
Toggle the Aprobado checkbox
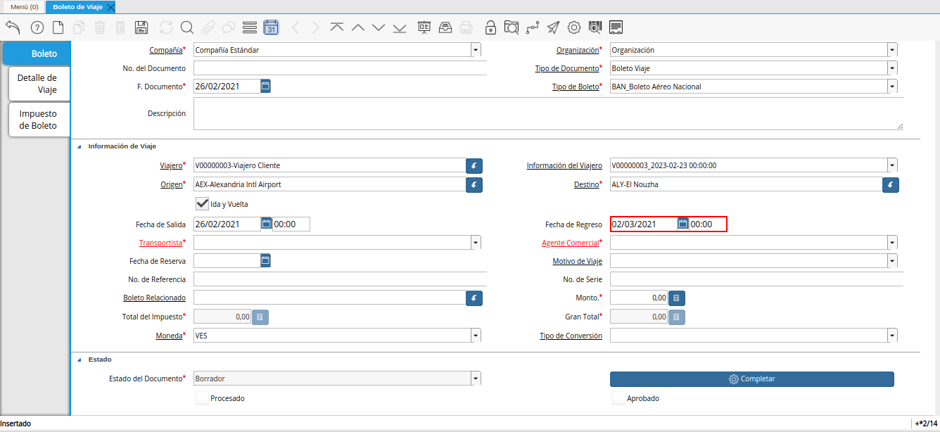pyautogui.click(x=618, y=398)
